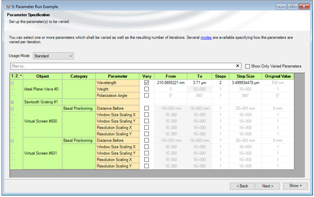Select the Virtual Screen #600 object cell
The height and width of the screenshot is (197, 314).
43,121
